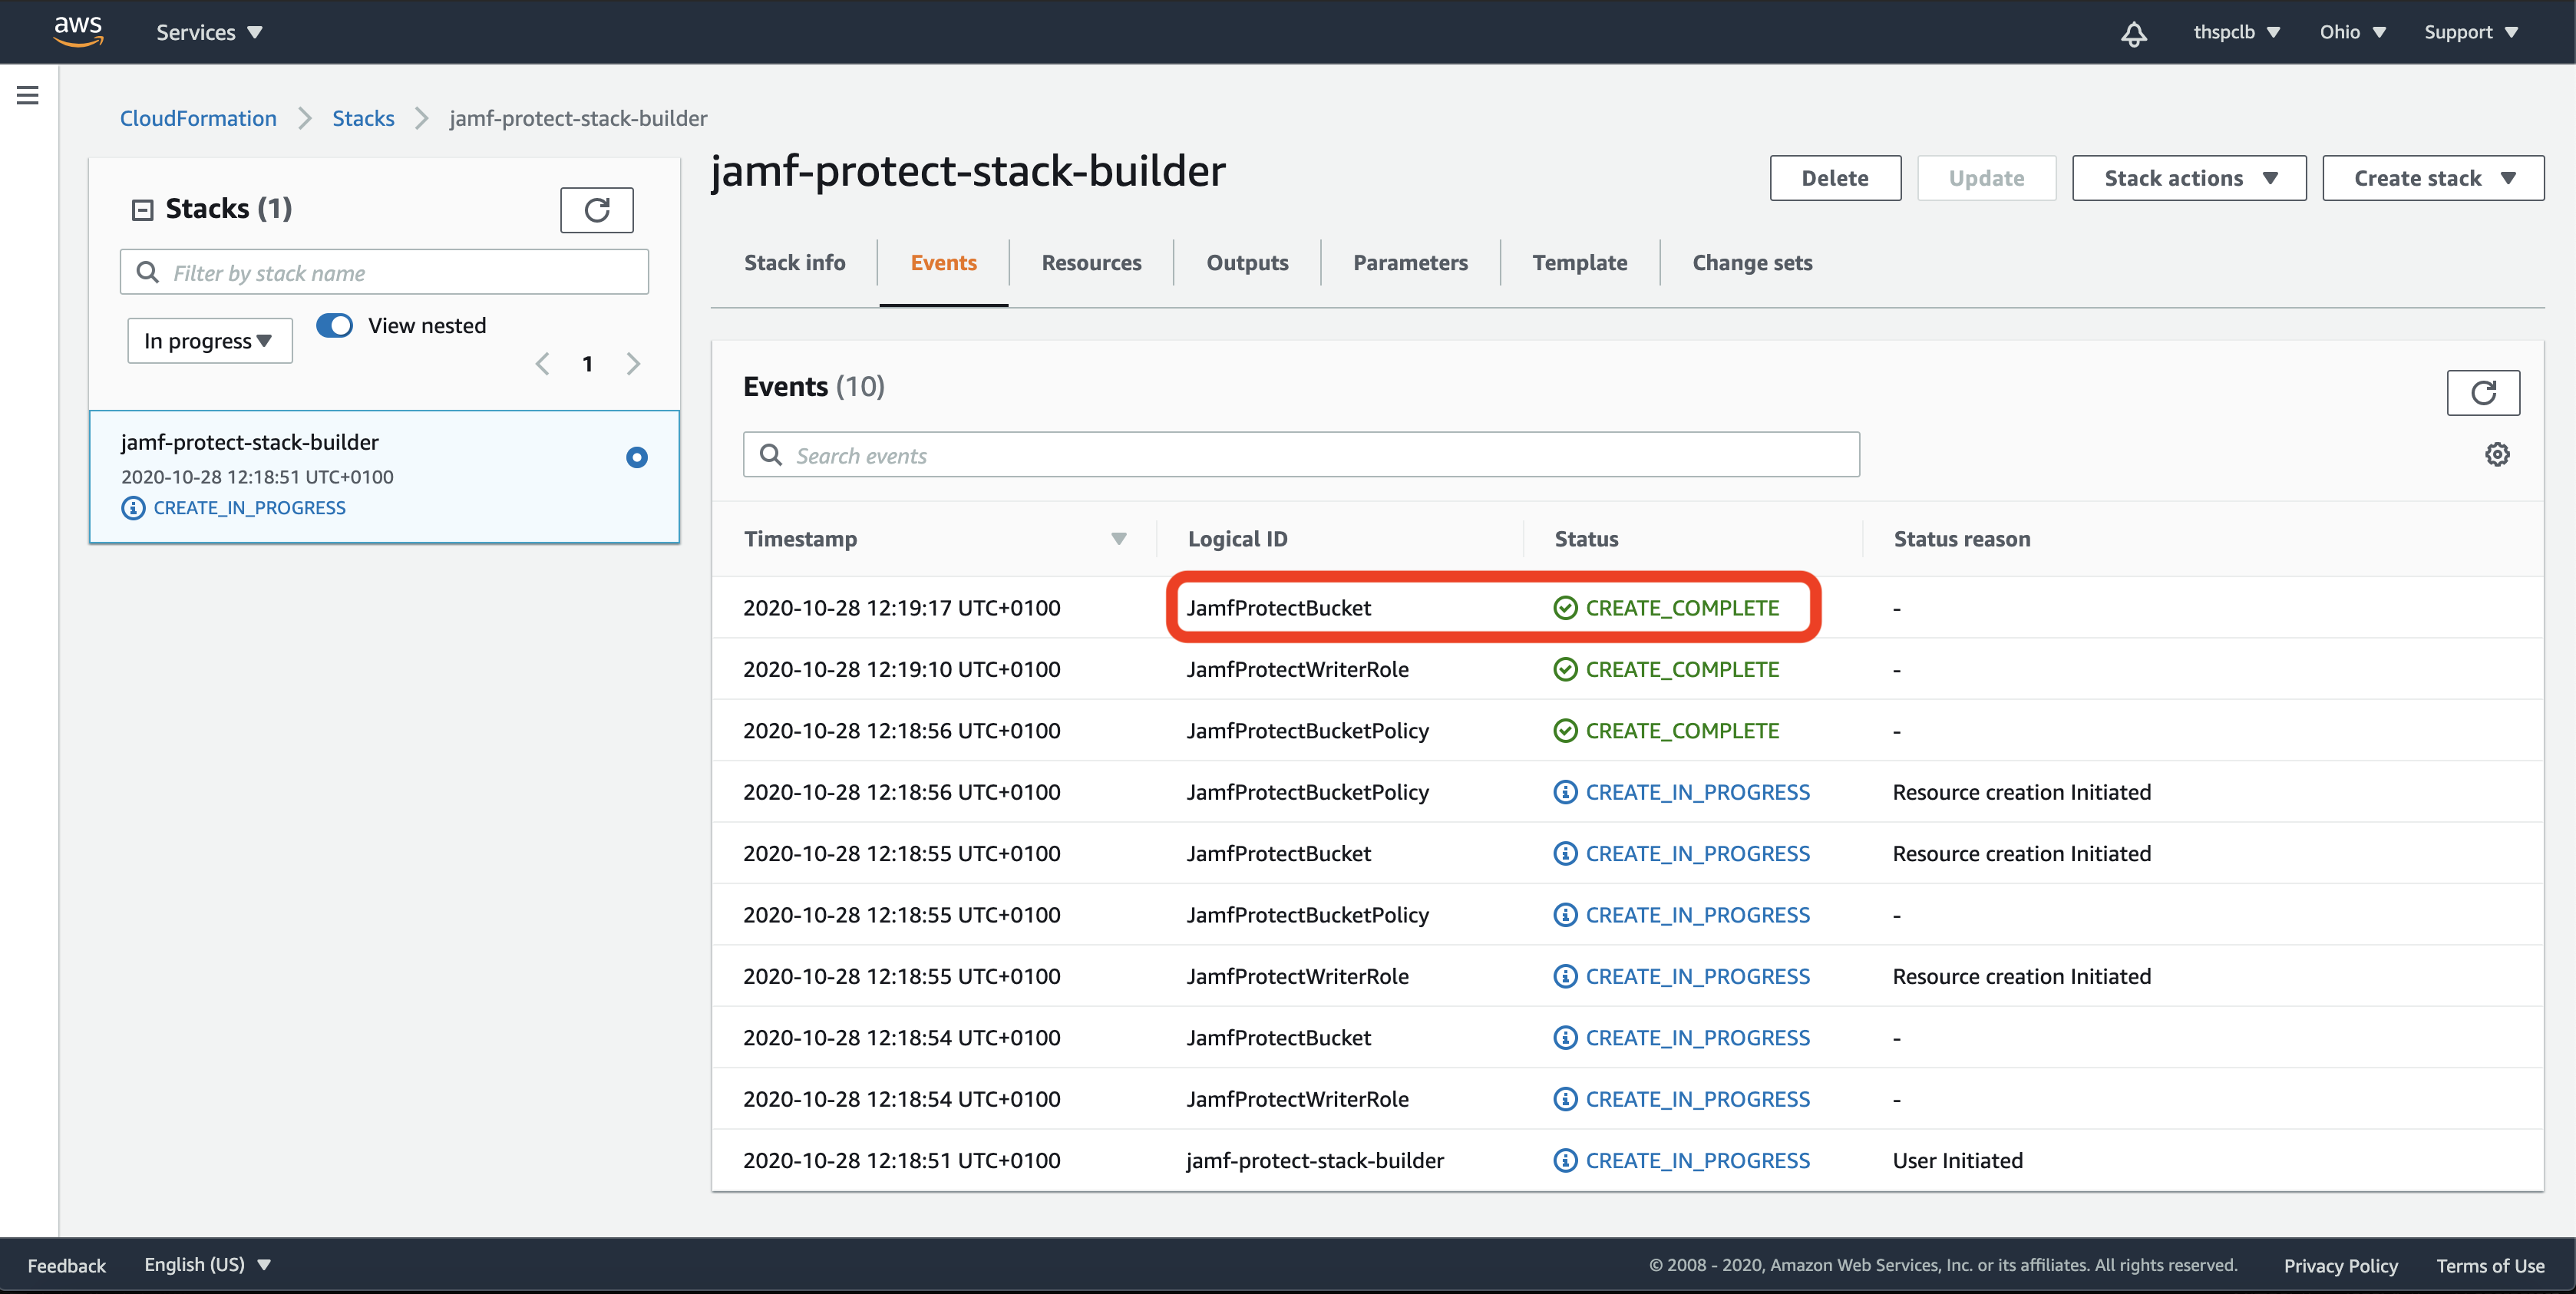Click check icon at 12:18:56 CREATE_COMPLETE row
The width and height of the screenshot is (2576, 1294).
pos(1565,731)
